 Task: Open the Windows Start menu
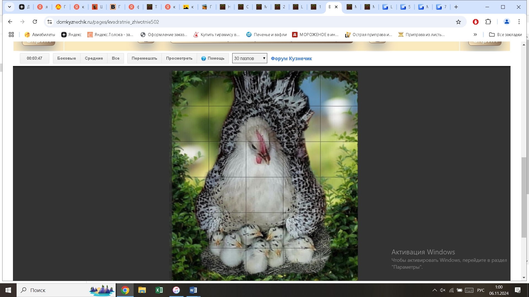tap(8, 290)
